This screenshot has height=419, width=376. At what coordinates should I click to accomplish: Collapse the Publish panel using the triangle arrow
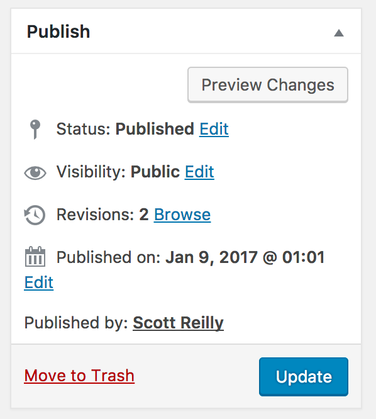tap(339, 33)
